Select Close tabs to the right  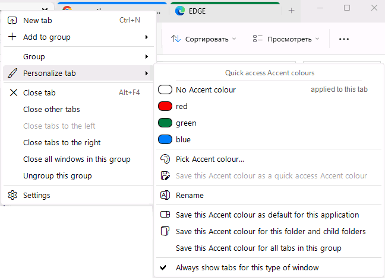tap(62, 142)
